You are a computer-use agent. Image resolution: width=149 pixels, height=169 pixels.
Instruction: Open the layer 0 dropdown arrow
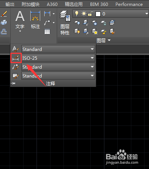146,14
